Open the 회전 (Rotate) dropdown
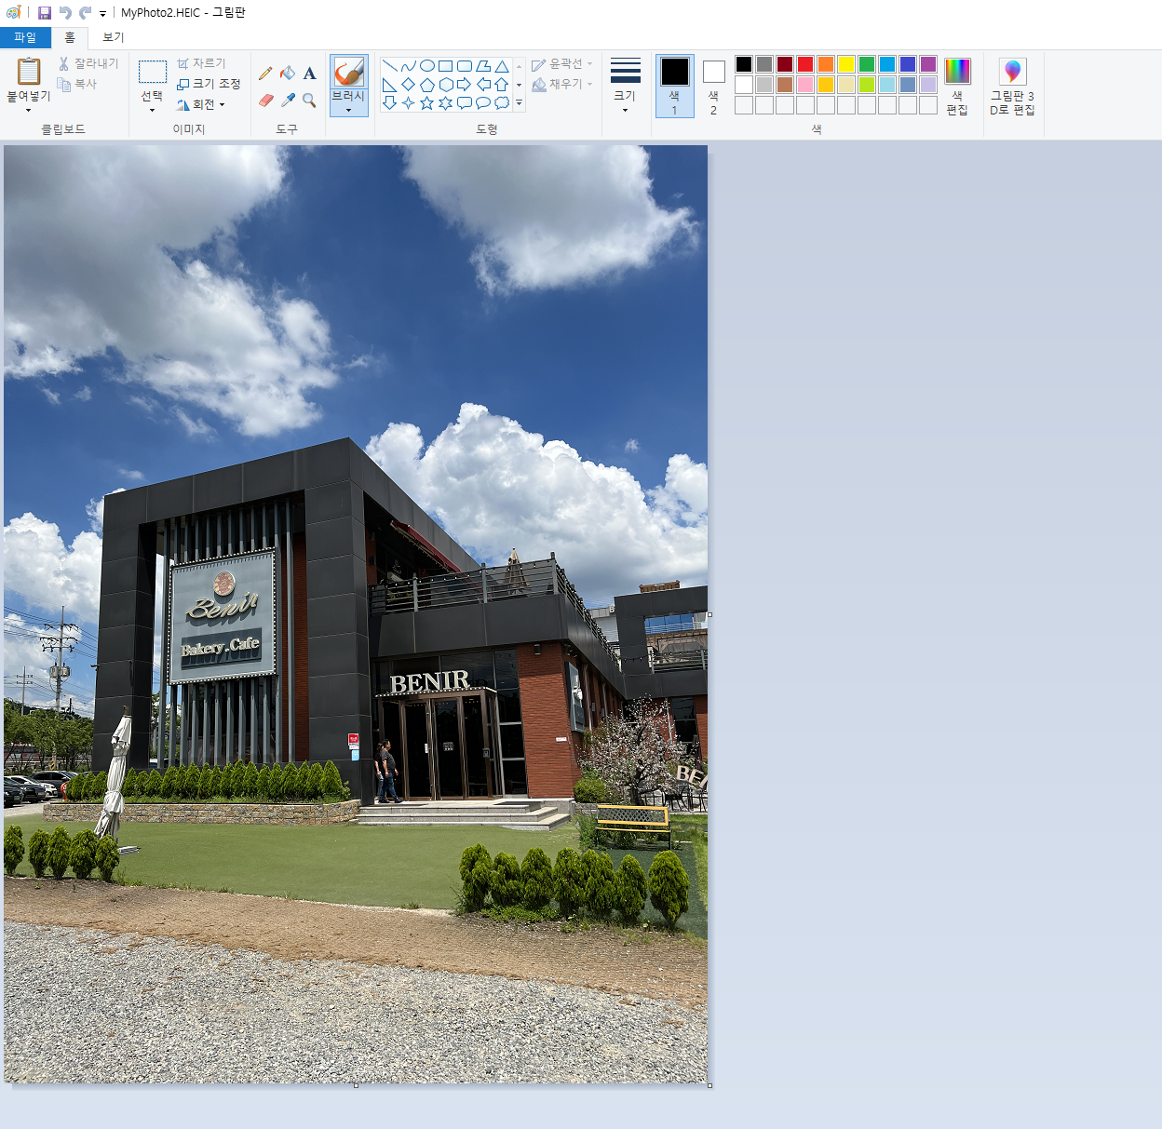 coord(201,104)
